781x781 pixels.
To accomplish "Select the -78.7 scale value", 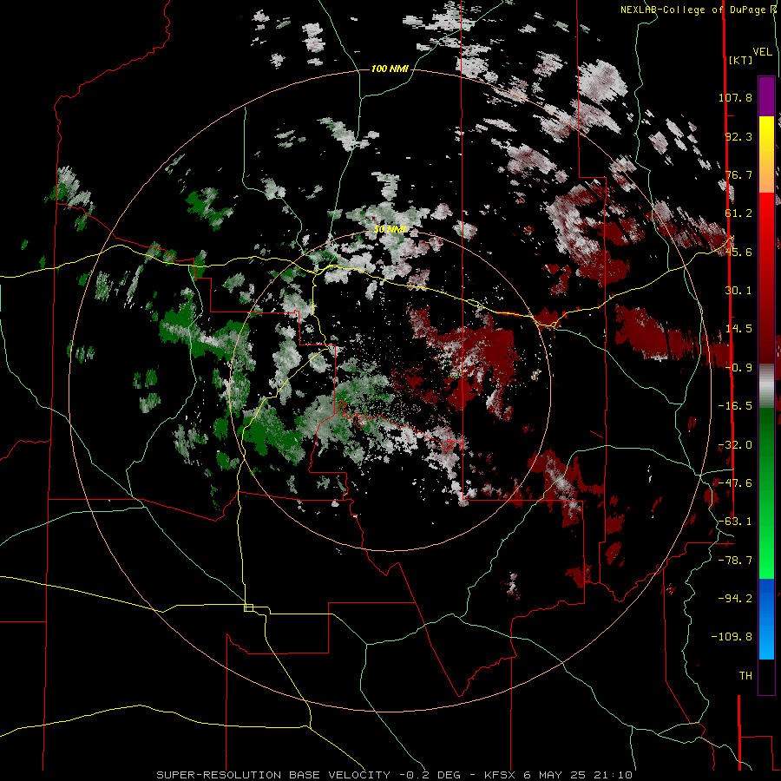I will click(735, 561).
